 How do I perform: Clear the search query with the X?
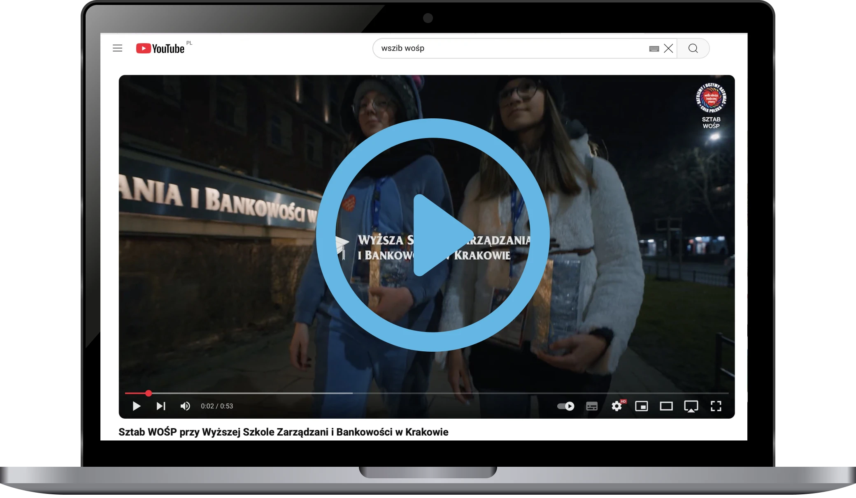tap(669, 48)
